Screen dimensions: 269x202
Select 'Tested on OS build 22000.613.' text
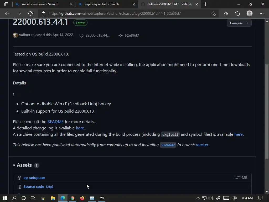(41, 54)
